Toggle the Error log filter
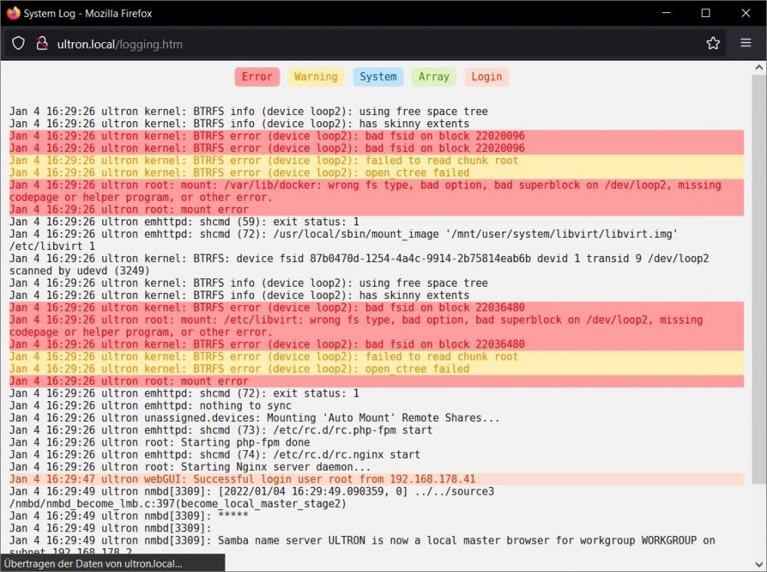Image resolution: width=767 pixels, height=572 pixels. [257, 77]
